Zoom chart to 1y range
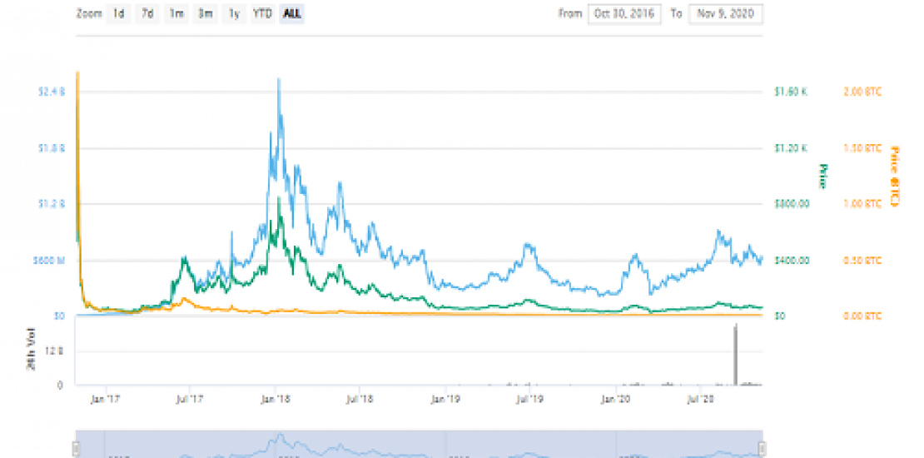The image size is (924, 458). point(234,14)
